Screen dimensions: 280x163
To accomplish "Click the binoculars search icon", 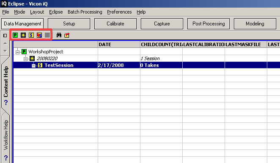I will click(x=59, y=35).
